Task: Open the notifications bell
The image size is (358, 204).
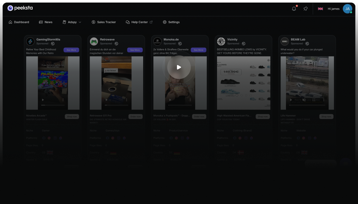Action: tap(294, 9)
